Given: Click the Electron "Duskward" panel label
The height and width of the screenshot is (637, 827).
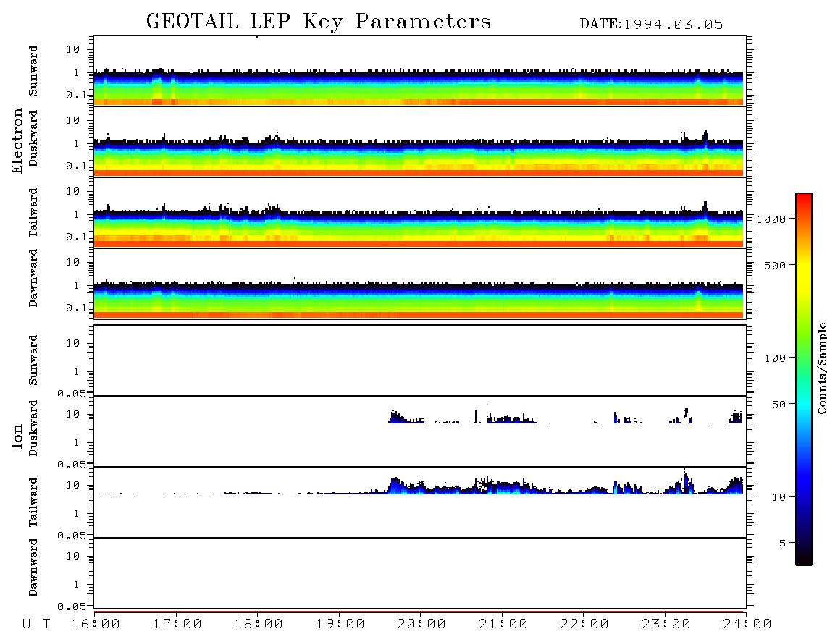Looking at the screenshot, I should [33, 139].
